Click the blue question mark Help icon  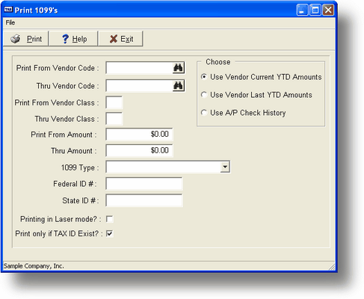(x=65, y=39)
